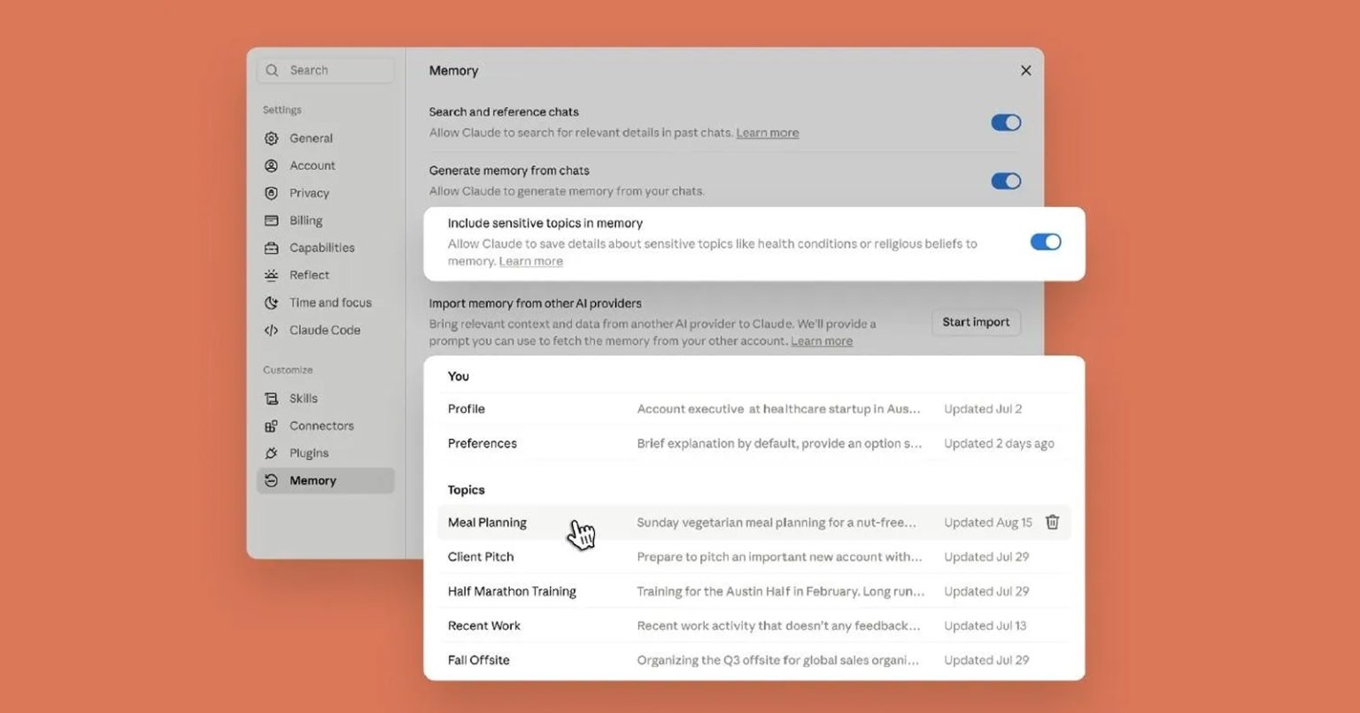
Task: Open Claude Code brackets icon
Action: 272,331
